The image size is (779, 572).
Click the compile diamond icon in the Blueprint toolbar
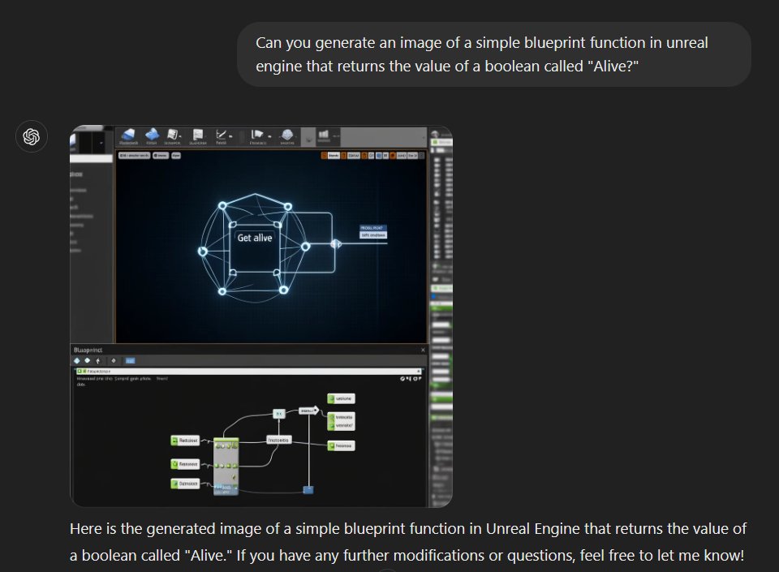76,362
